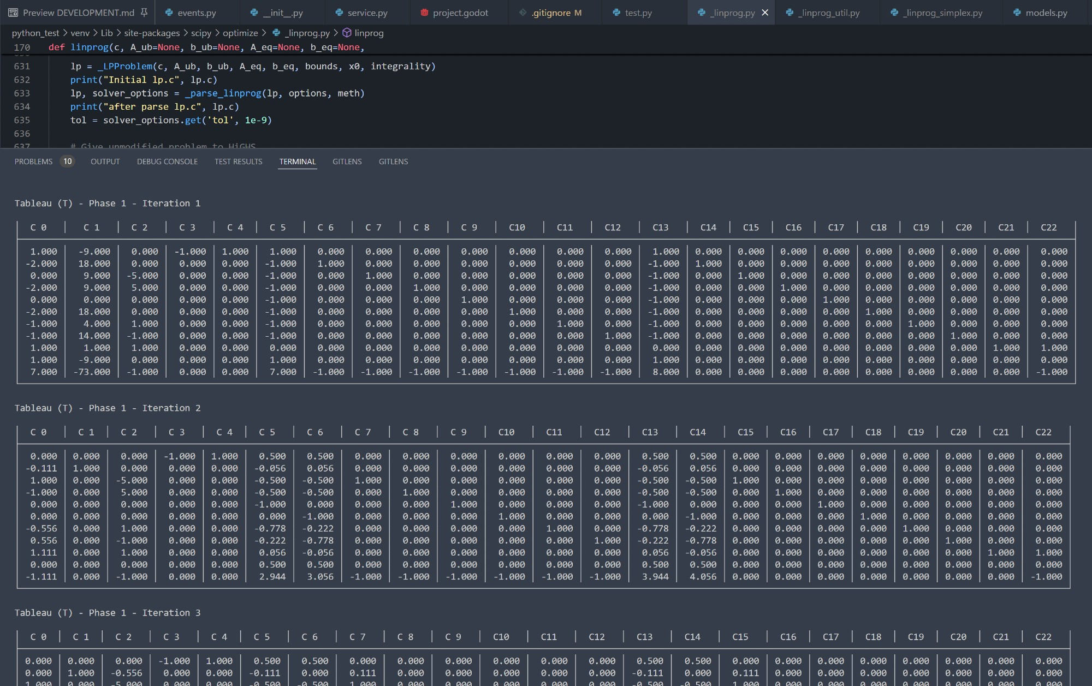Click the 3.944 value in Iteration 2 tableau
The image size is (1092, 686).
coord(655,576)
